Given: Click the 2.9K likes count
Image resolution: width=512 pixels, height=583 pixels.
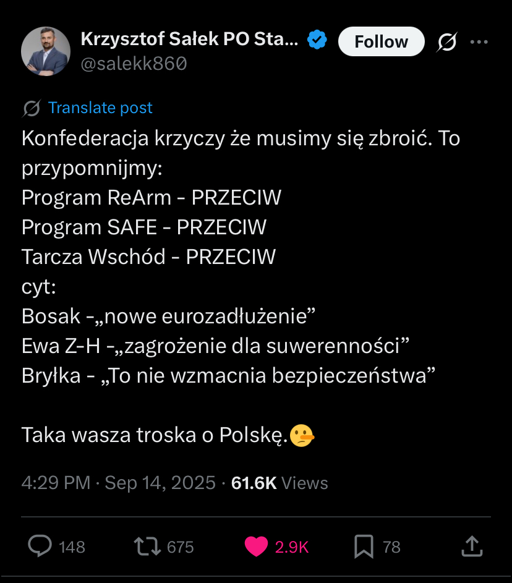Looking at the screenshot, I should [291, 547].
